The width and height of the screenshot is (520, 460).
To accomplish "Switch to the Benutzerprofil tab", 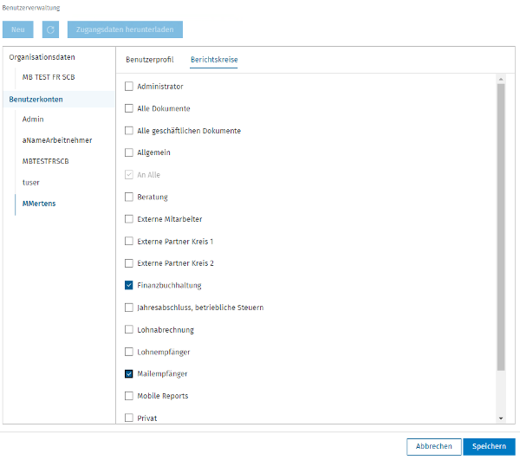I will [x=150, y=60].
